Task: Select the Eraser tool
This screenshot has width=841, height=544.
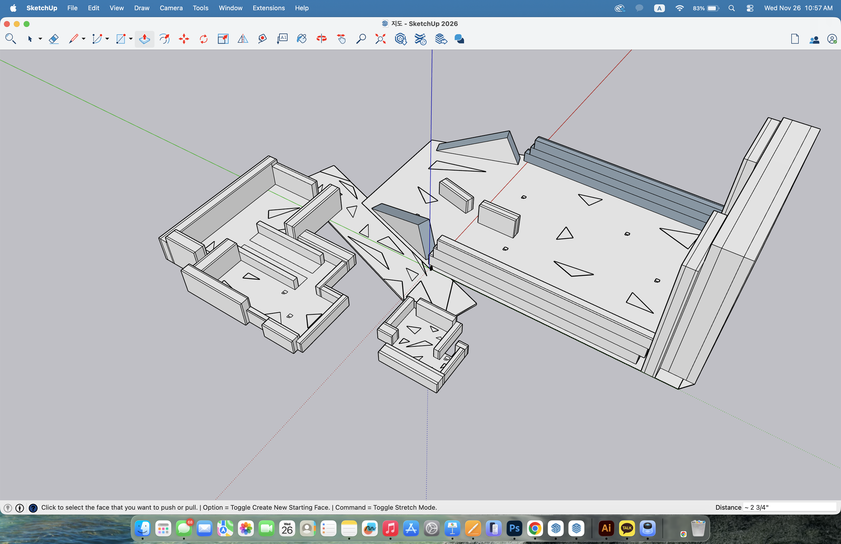Action: pyautogui.click(x=54, y=39)
